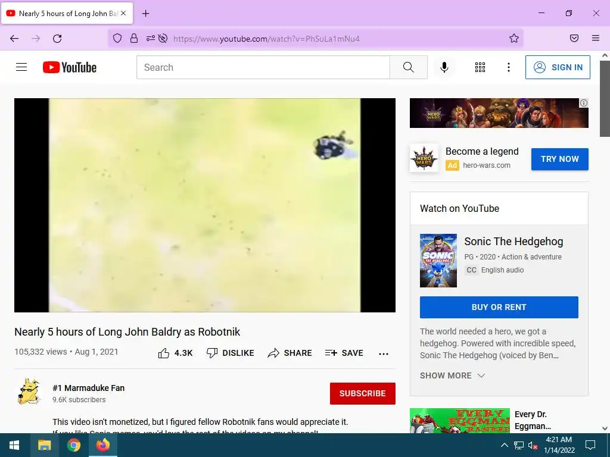This screenshot has height=457, width=610.
Task: Bookmark this page with the star
Action: 514,38
